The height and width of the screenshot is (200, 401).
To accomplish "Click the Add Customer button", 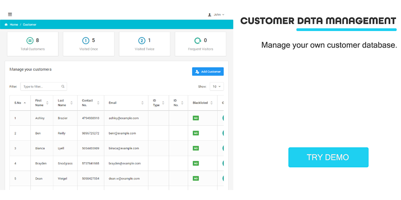I will [x=208, y=72].
